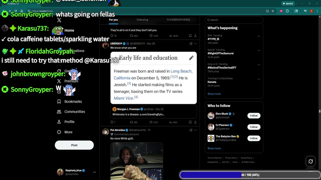Open the FUCKBRODYVERSE tab

[179, 20]
